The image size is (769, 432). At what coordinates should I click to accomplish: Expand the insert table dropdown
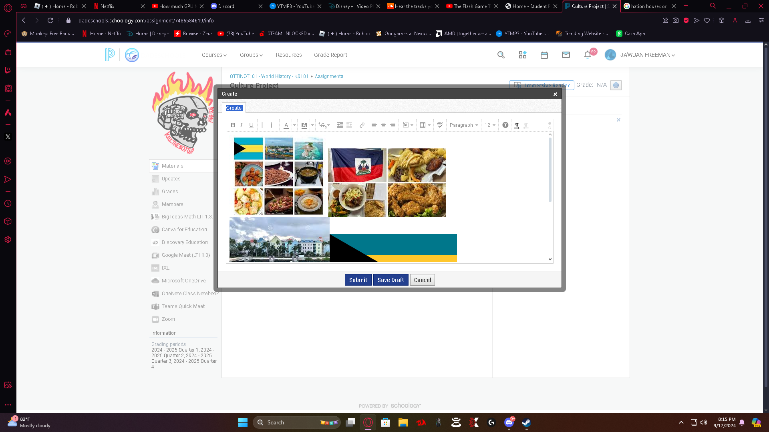point(429,125)
